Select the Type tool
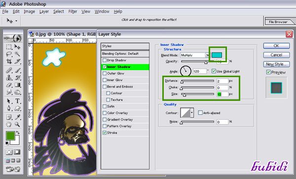The image size is (296, 179). coord(17,101)
